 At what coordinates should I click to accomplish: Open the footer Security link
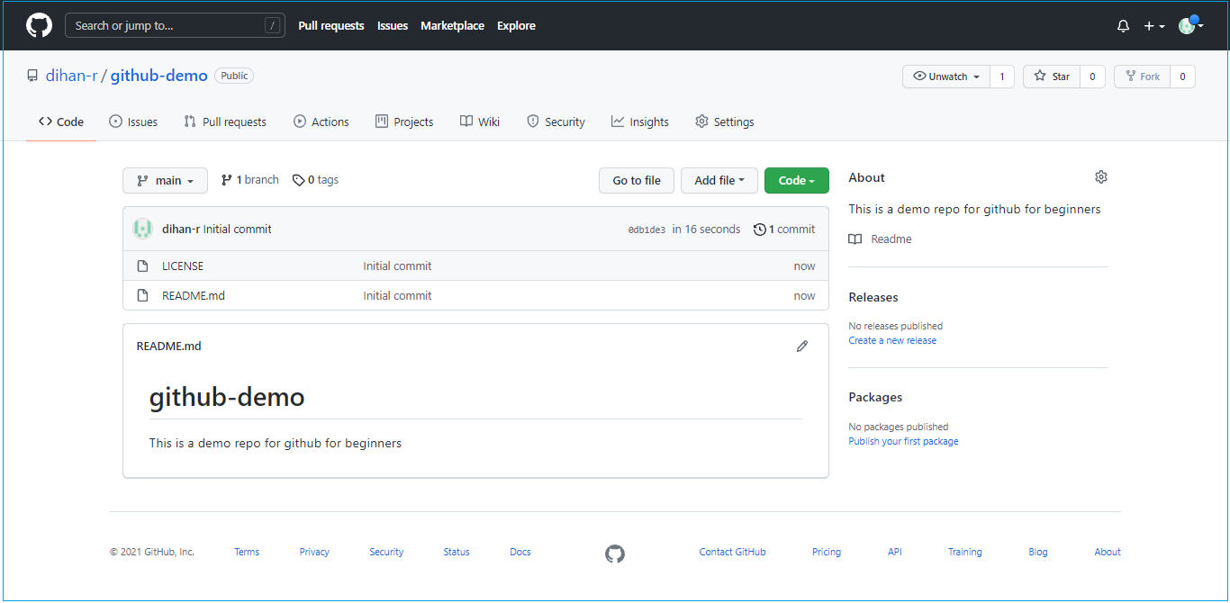pos(386,553)
